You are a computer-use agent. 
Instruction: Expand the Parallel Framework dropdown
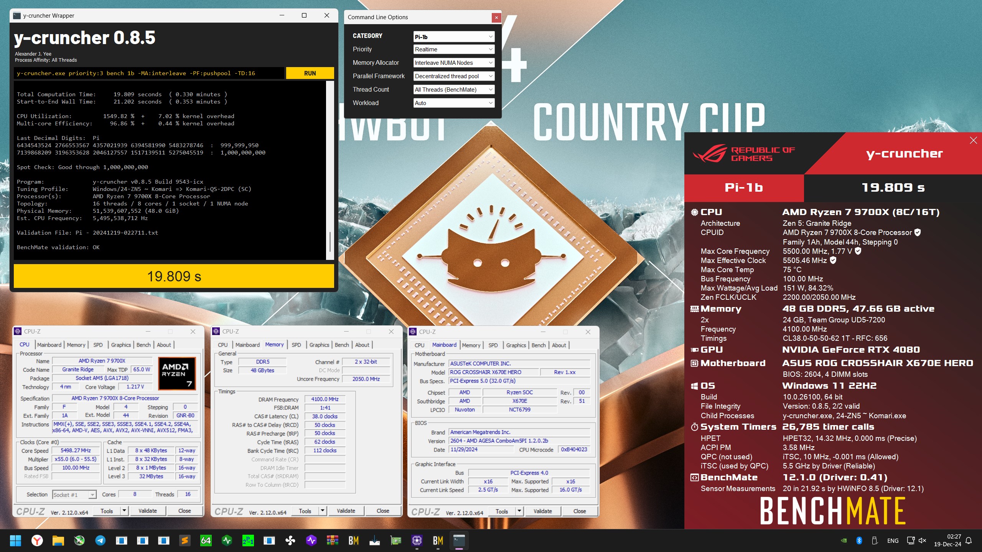click(454, 76)
